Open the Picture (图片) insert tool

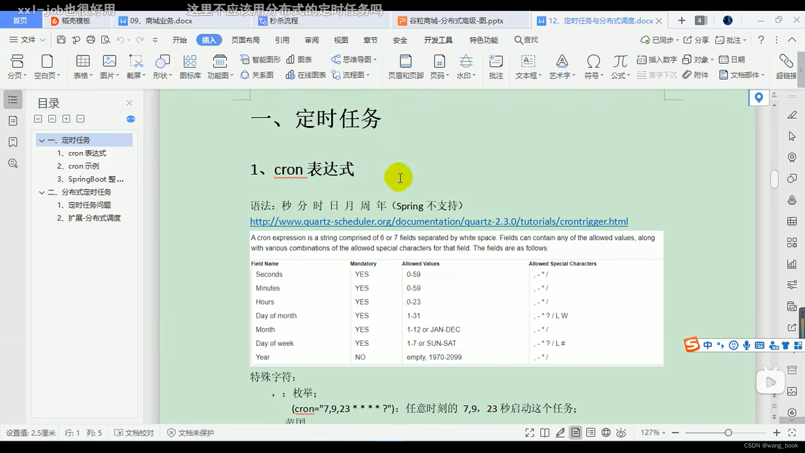tap(109, 67)
